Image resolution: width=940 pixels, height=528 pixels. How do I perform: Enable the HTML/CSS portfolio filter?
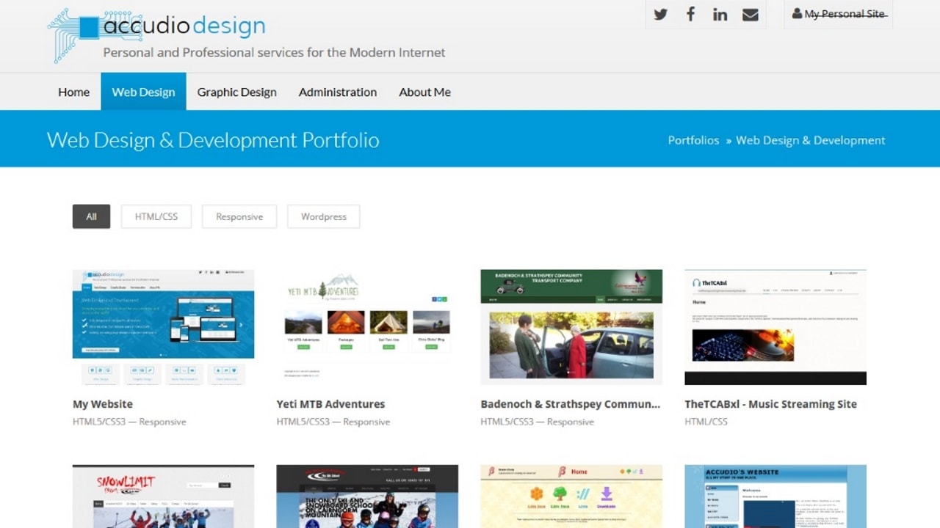click(156, 216)
